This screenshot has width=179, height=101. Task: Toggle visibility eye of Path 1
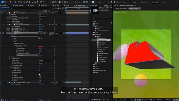tap(1, 38)
